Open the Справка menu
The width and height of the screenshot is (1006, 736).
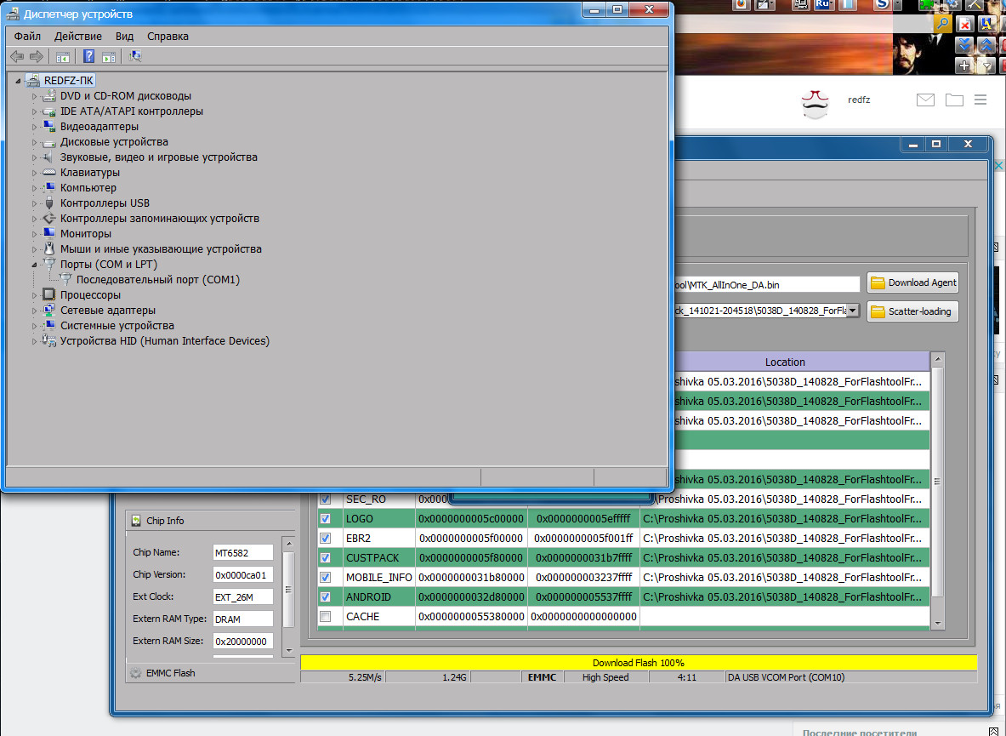click(x=168, y=37)
